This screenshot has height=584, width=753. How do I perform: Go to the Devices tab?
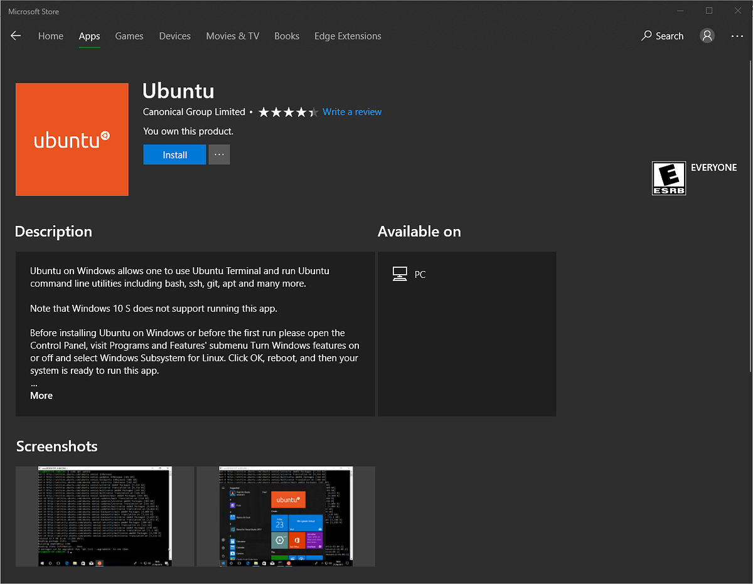pyautogui.click(x=174, y=36)
